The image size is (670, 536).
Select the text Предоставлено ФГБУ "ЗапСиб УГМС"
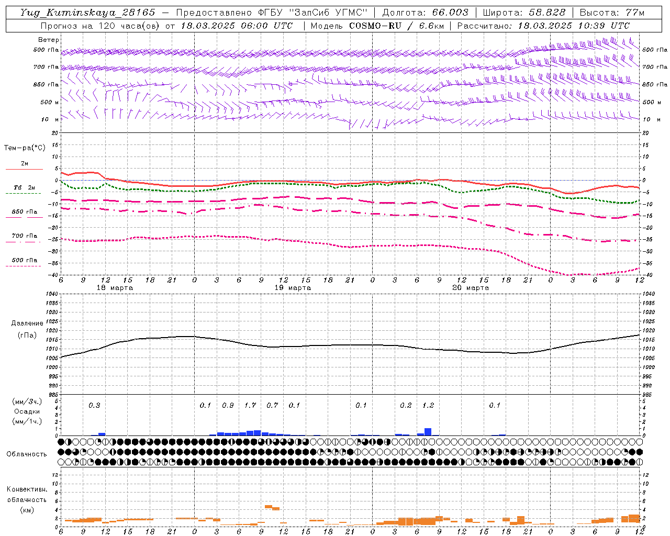272,13
